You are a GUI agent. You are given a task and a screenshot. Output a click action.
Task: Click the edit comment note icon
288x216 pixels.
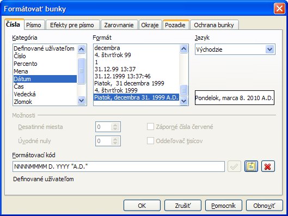pos(251,166)
